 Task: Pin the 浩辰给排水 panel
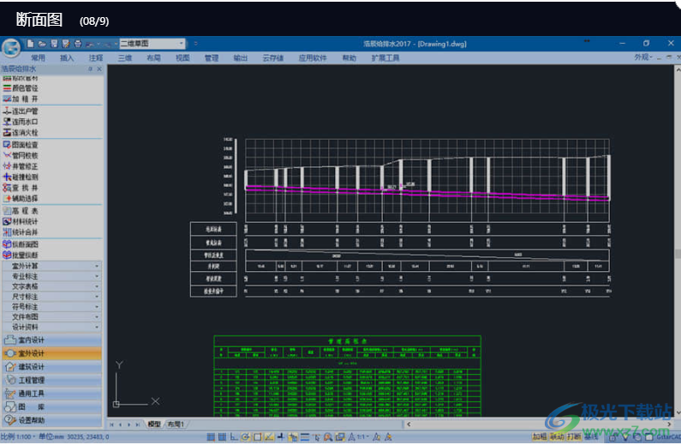coord(90,69)
